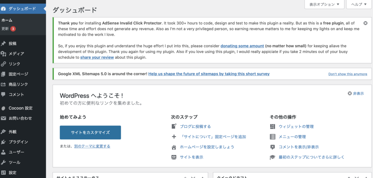Viewport: 373px width, 178px height.
Task: Click the chain link icon next to リンク
Action: pos(3,64)
